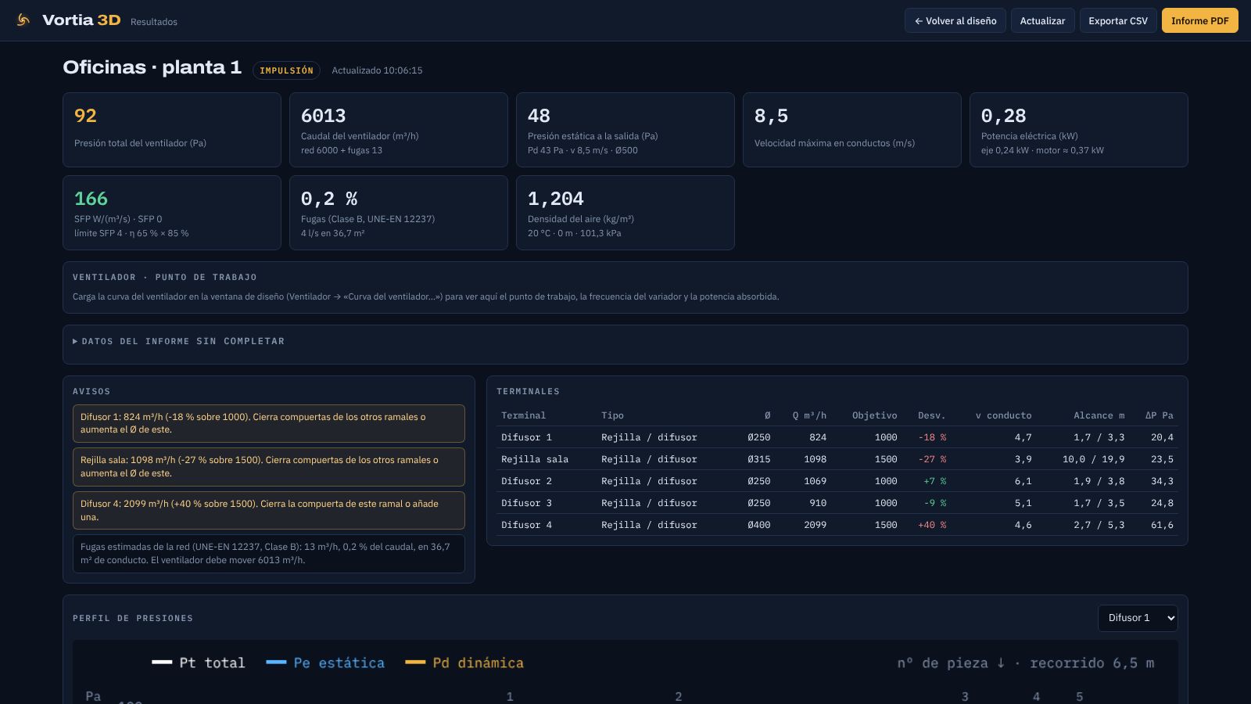Screen dimensions: 1251x704
Task: Select the Rejilla sala warning 1098 m³/h
Action: point(269,467)
